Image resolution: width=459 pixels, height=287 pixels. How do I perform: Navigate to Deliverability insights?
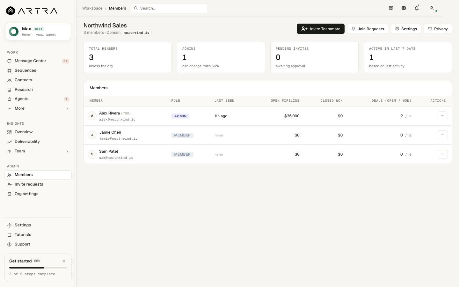(38, 142)
